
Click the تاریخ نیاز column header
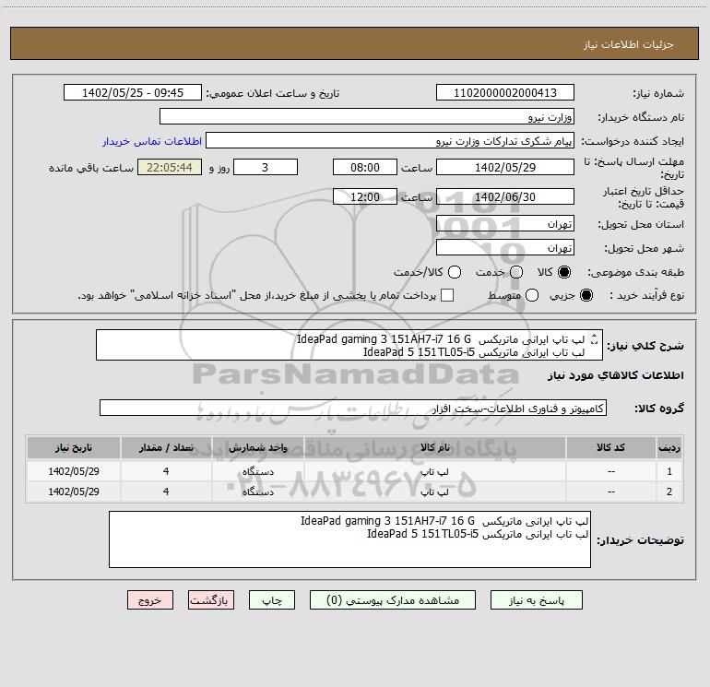(x=74, y=448)
